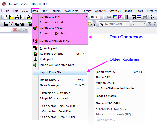The width and height of the screenshot is (157, 125).
Task: Click the blue horizontal bars window icon
Action: [139, 17]
